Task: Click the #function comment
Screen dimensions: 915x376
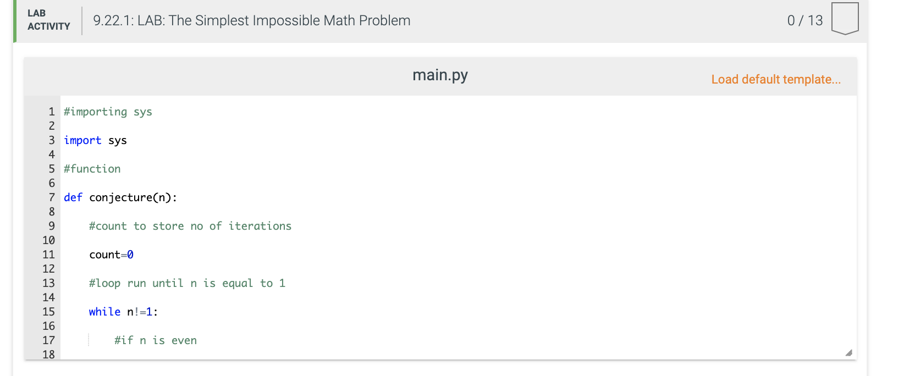Action: (92, 169)
